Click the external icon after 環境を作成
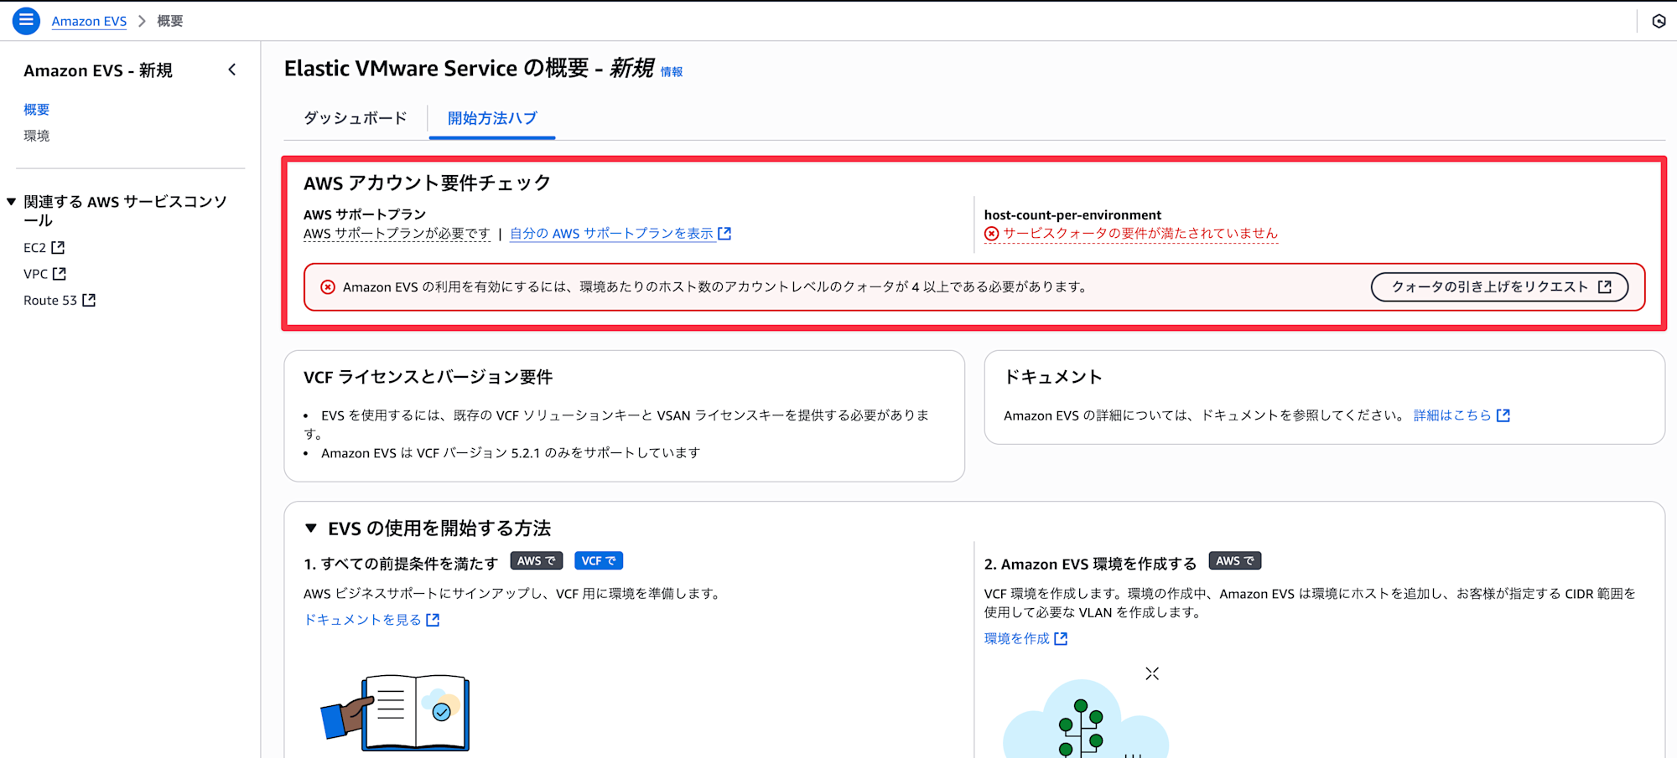The width and height of the screenshot is (1677, 758). point(1061,639)
